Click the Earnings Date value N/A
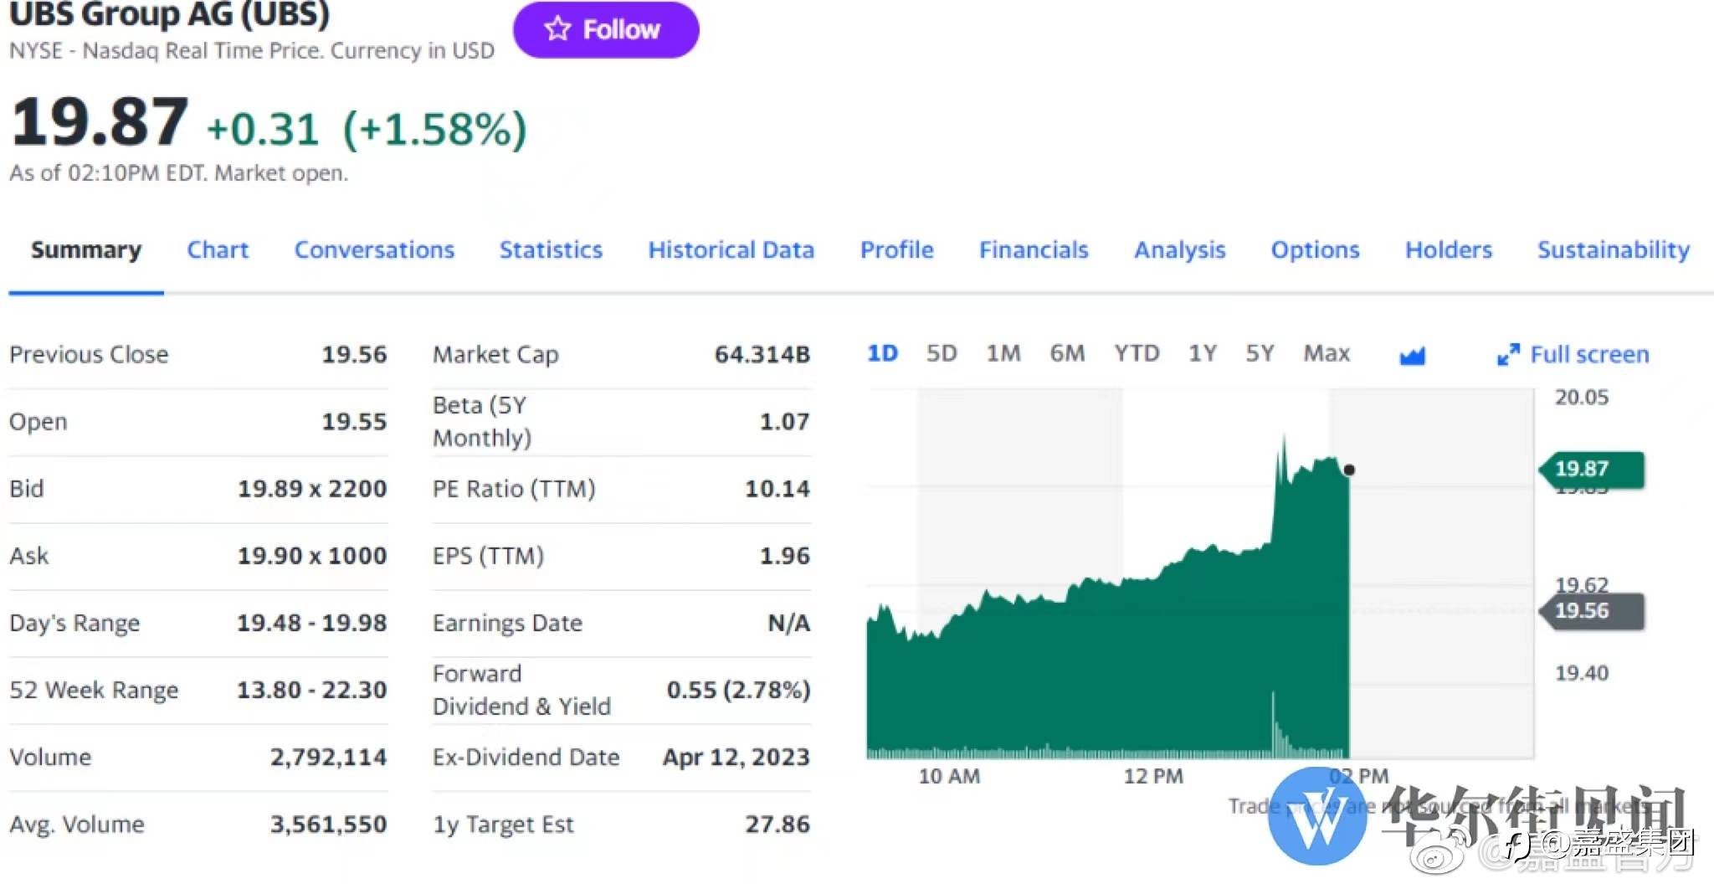1714x894 pixels. pos(789,623)
